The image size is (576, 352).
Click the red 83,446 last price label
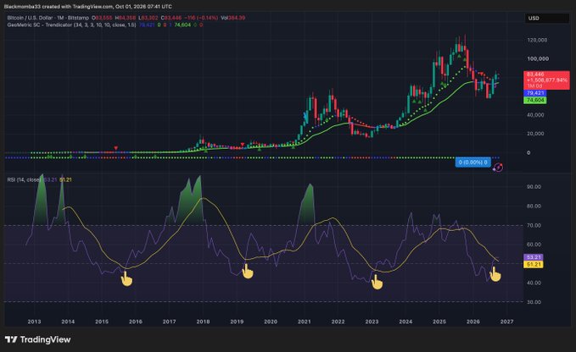[x=546, y=80]
